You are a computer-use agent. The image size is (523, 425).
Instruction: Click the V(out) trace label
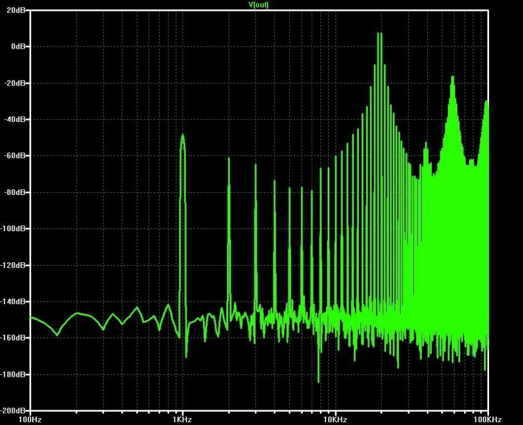pos(259,5)
